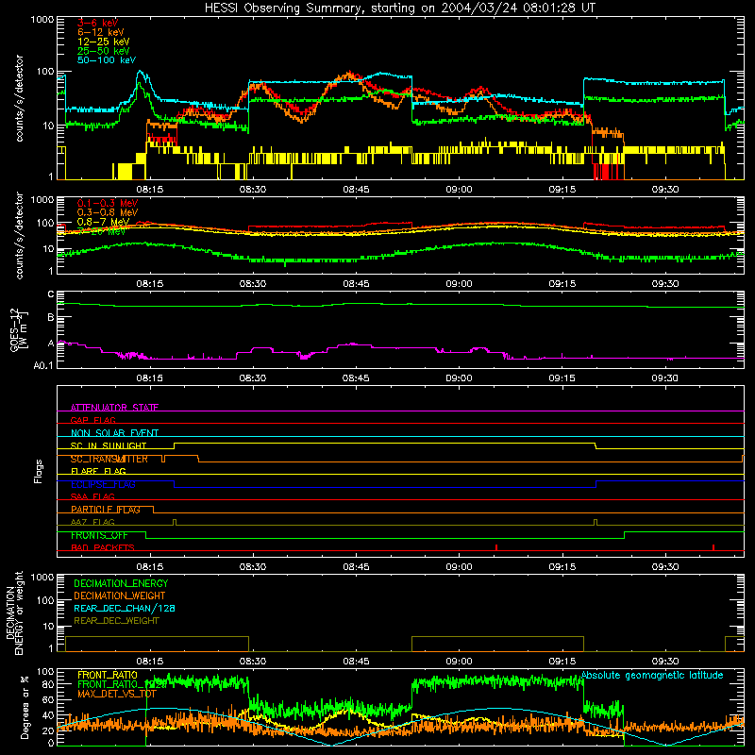Click the yellow FRONT_RATIO legend label
The height and width of the screenshot is (755, 755).
click(x=108, y=675)
